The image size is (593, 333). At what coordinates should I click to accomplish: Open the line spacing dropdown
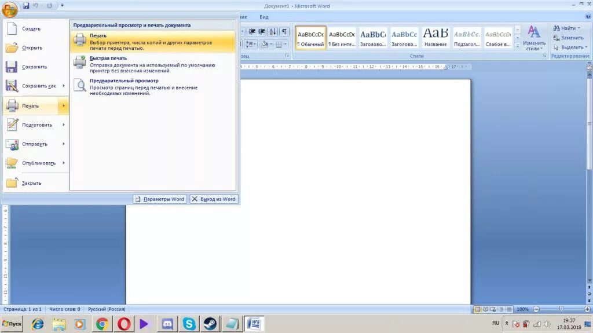(251, 44)
